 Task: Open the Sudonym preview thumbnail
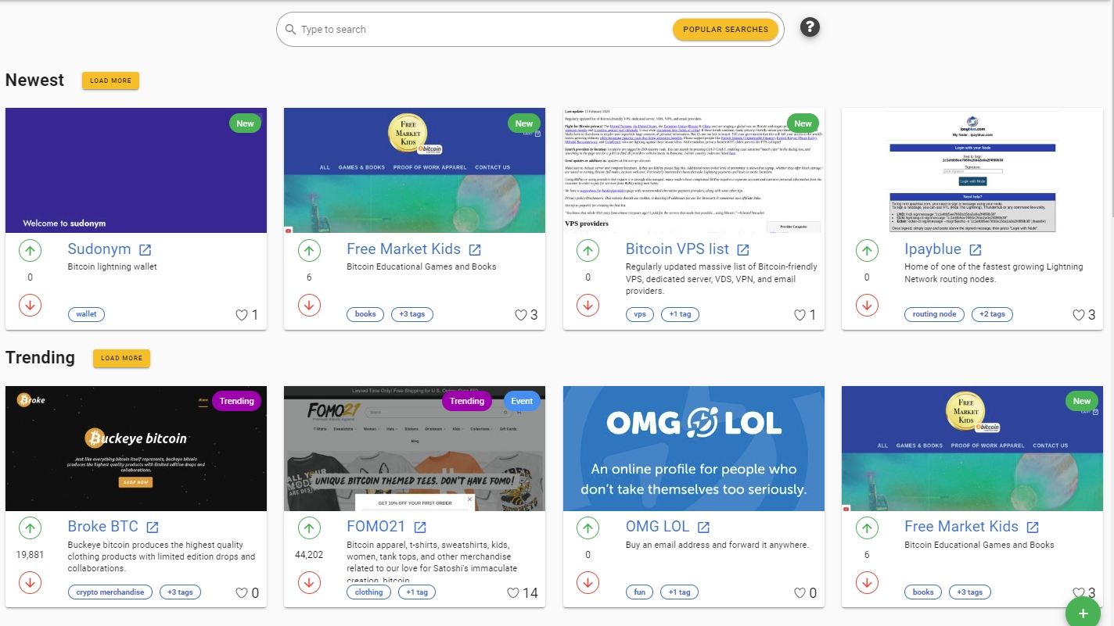136,170
